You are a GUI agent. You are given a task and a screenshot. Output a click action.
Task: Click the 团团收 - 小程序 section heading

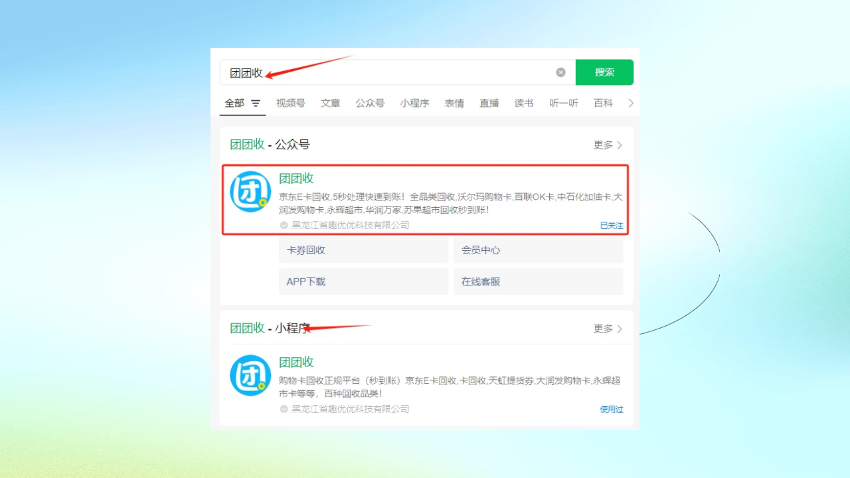tap(270, 328)
